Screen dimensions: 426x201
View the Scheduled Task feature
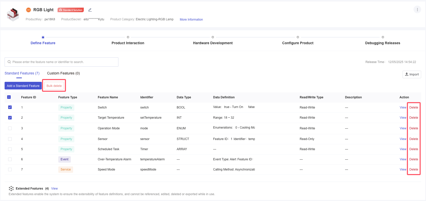tap(403, 149)
